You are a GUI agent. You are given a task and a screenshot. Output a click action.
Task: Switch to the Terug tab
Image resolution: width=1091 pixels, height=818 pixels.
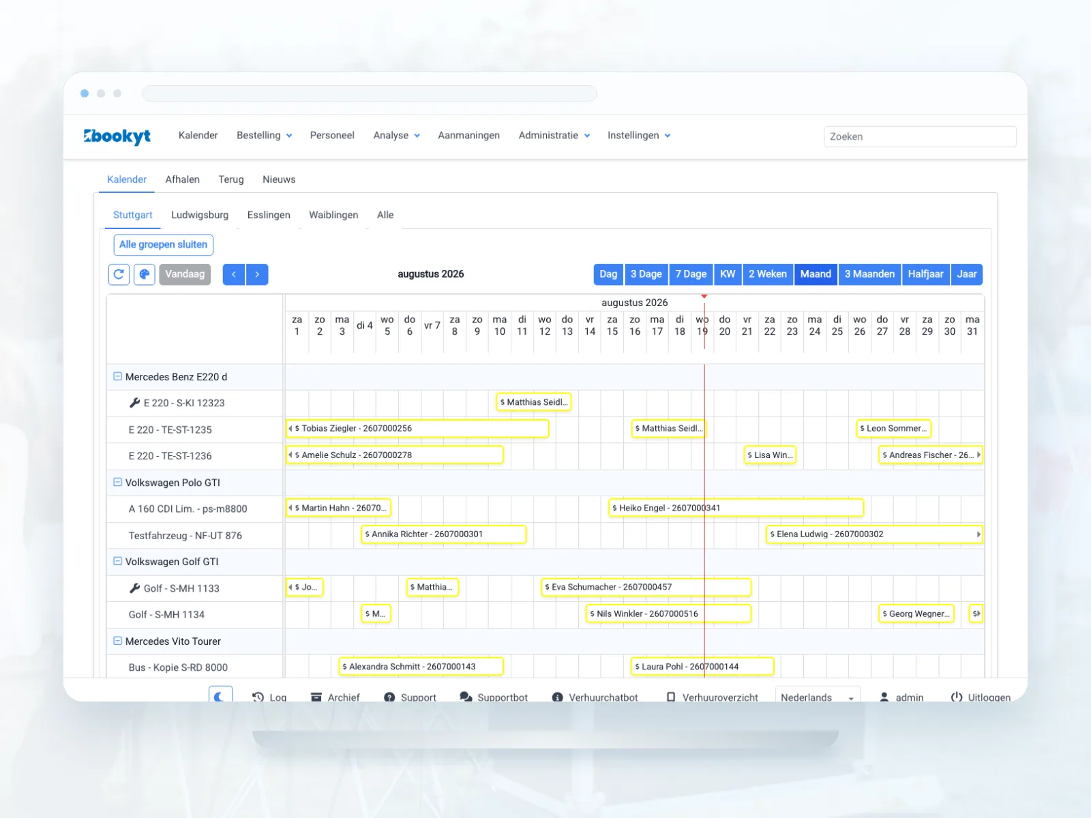[x=231, y=179]
